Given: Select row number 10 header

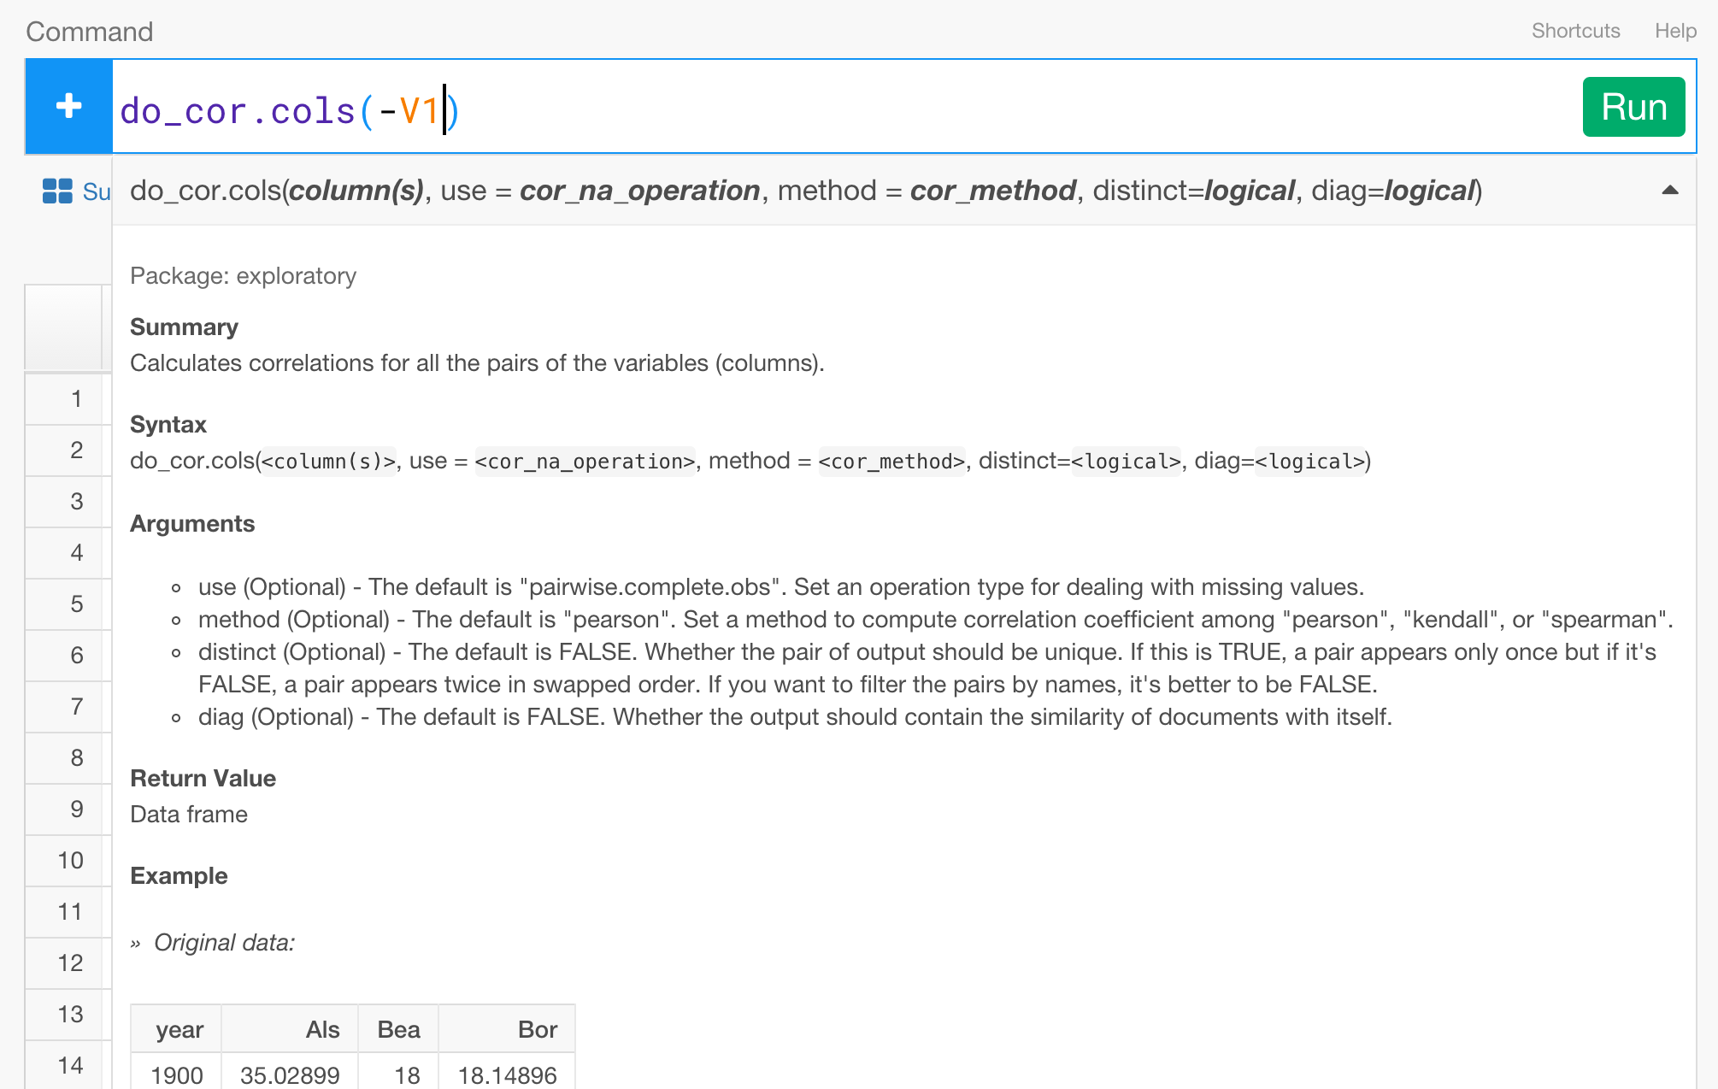Looking at the screenshot, I should click(70, 861).
